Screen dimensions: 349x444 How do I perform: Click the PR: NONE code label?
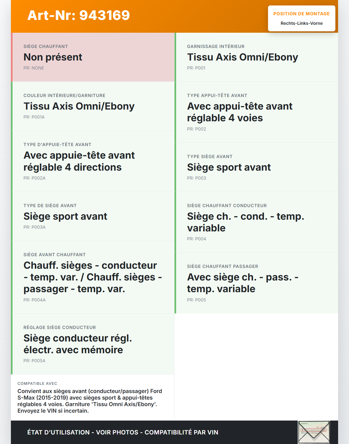coord(34,68)
